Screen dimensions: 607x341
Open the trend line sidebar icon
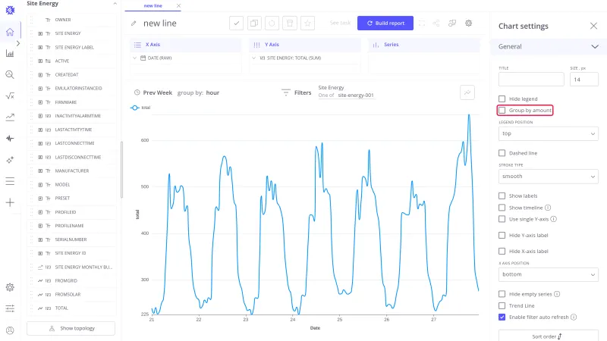10,117
